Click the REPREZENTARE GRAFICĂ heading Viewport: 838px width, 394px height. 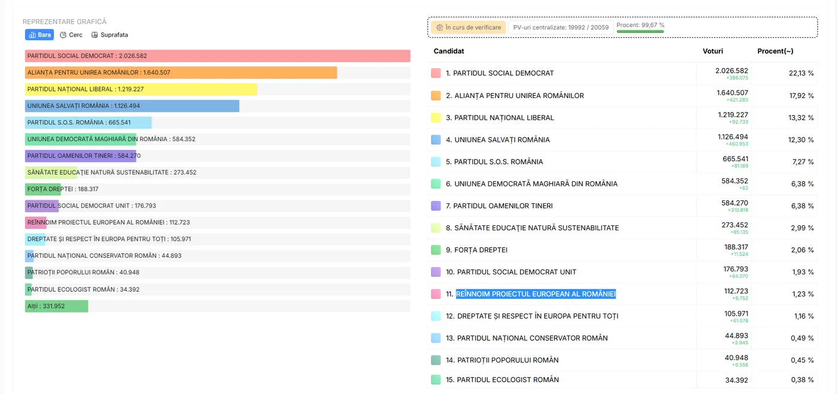coord(65,22)
